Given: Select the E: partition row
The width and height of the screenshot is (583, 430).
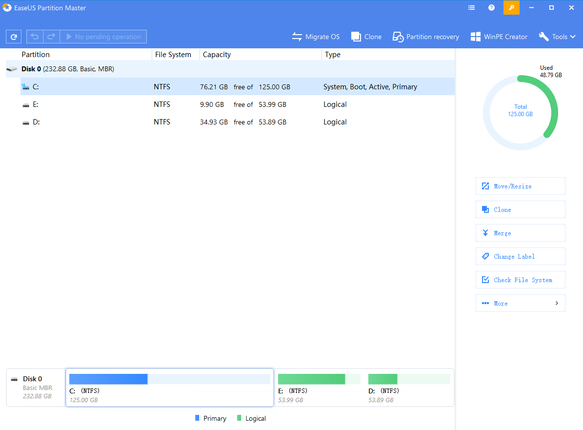Looking at the screenshot, I should click(x=195, y=104).
